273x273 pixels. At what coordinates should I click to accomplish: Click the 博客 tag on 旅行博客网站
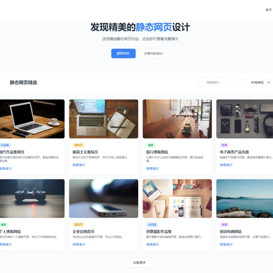(x=151, y=145)
